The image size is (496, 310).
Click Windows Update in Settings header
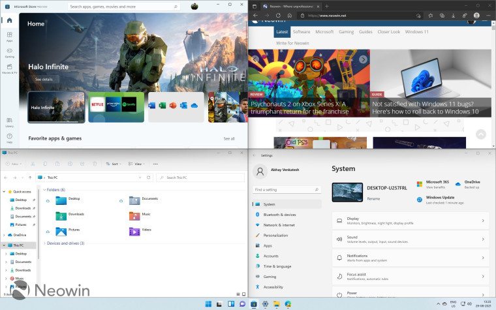click(x=440, y=200)
